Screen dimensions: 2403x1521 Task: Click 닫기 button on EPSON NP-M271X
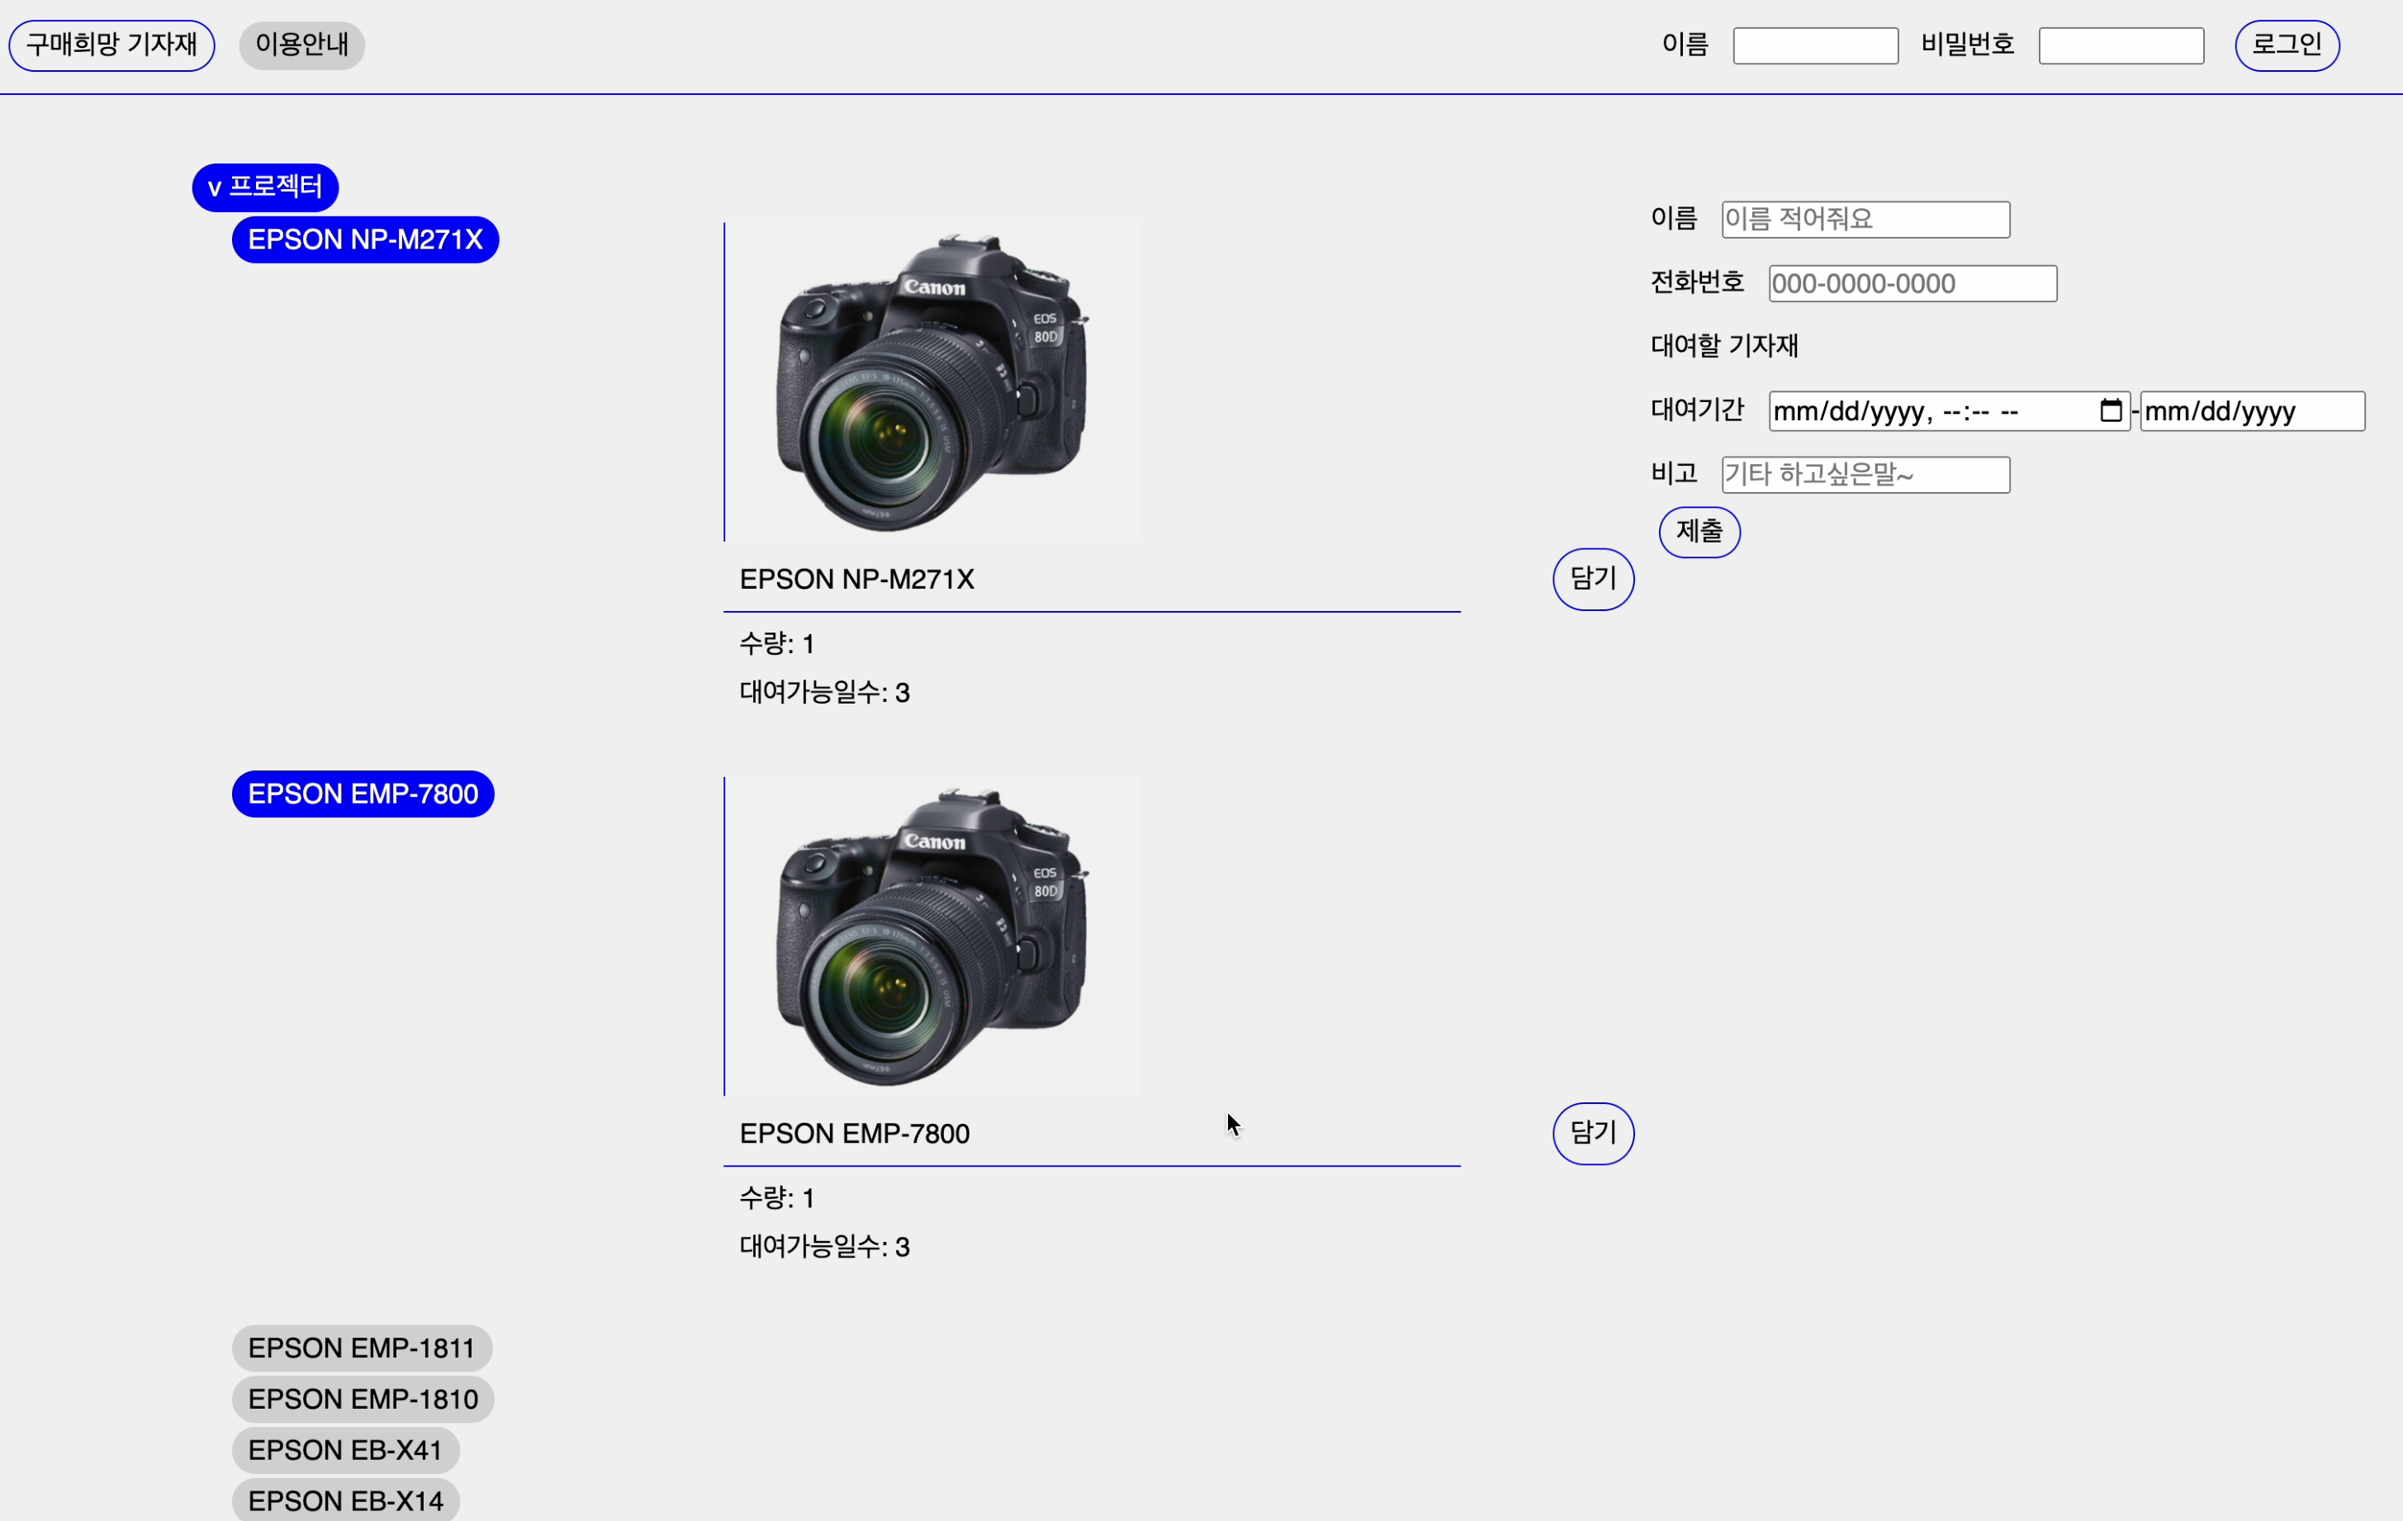[x=1592, y=578]
